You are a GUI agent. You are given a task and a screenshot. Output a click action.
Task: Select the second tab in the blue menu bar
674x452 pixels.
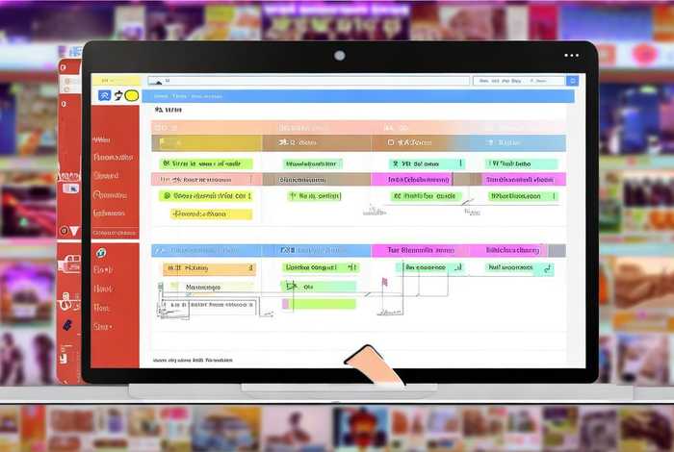tap(180, 96)
